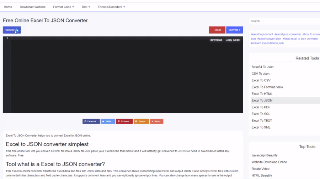The width and height of the screenshot is (320, 179).
Task: Open the More sharing options button
Action: (x=156, y=121)
